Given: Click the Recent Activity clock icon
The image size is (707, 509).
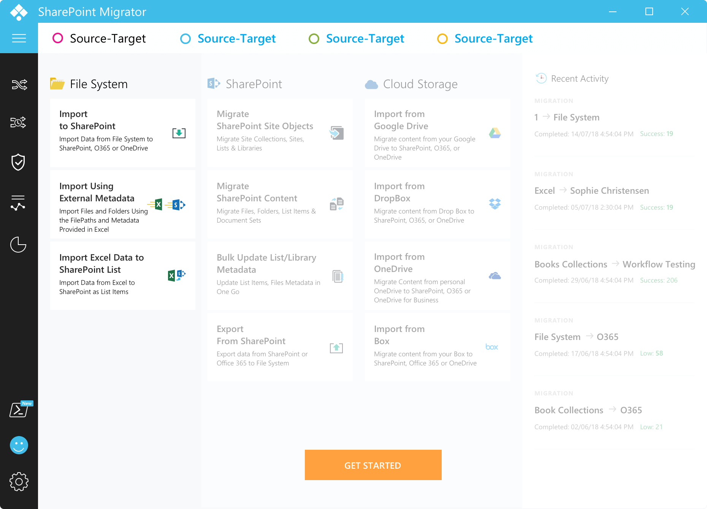Looking at the screenshot, I should click(x=541, y=78).
